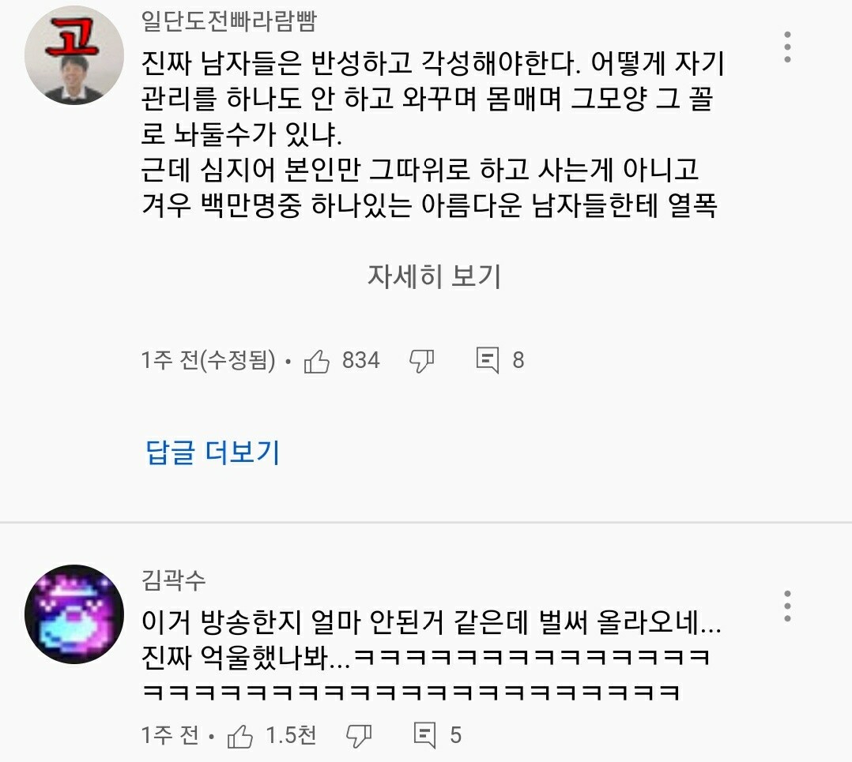852x762 pixels.
Task: Open replies icon showing 5 replies
Action: (x=425, y=735)
